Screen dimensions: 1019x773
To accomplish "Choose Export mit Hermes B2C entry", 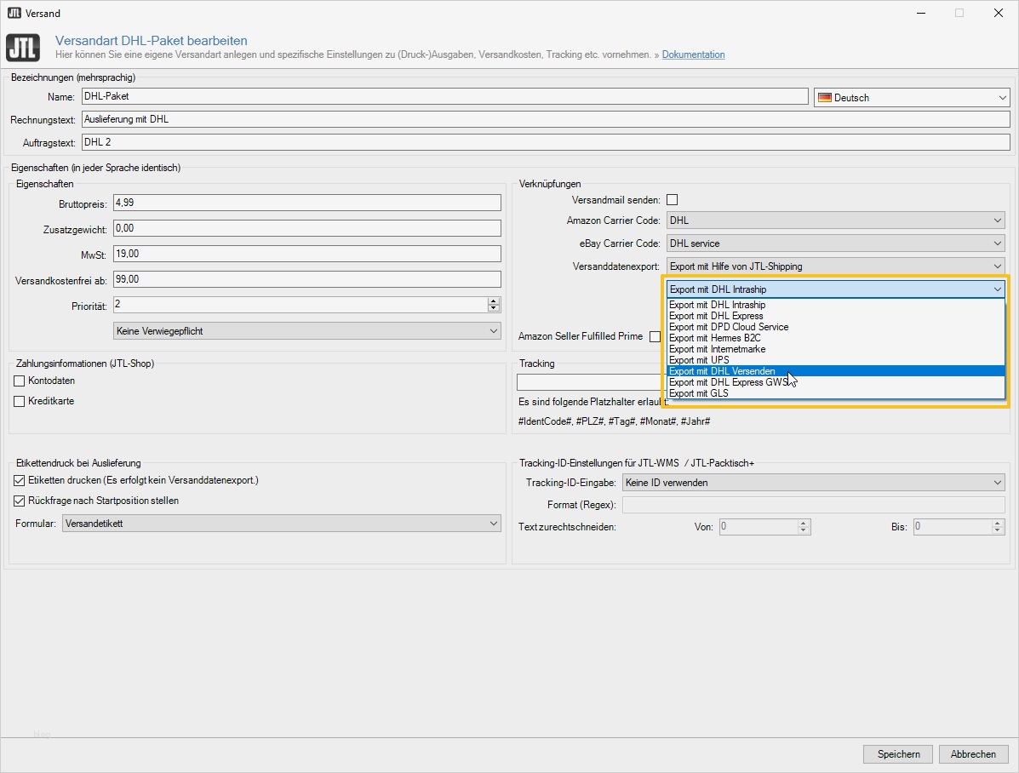I will (714, 338).
